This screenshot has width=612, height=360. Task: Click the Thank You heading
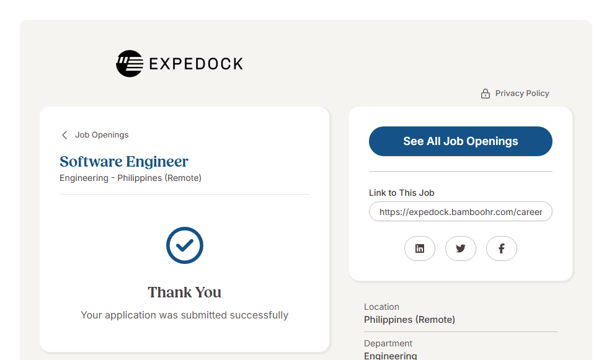point(184,292)
